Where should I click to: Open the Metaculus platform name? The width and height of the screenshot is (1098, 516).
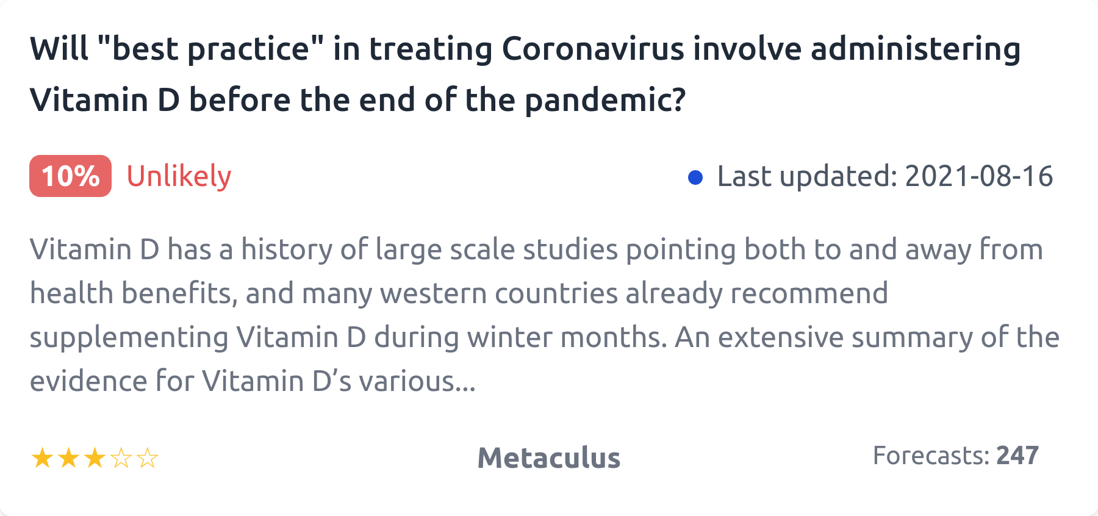[x=548, y=457]
